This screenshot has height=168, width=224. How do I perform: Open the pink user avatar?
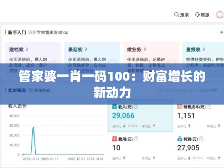(220, 15)
